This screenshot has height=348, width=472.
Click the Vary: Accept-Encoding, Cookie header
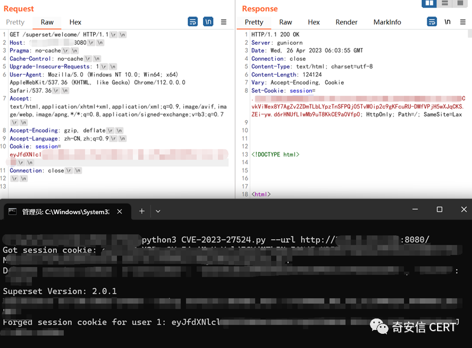pyautogui.click(x=297, y=82)
